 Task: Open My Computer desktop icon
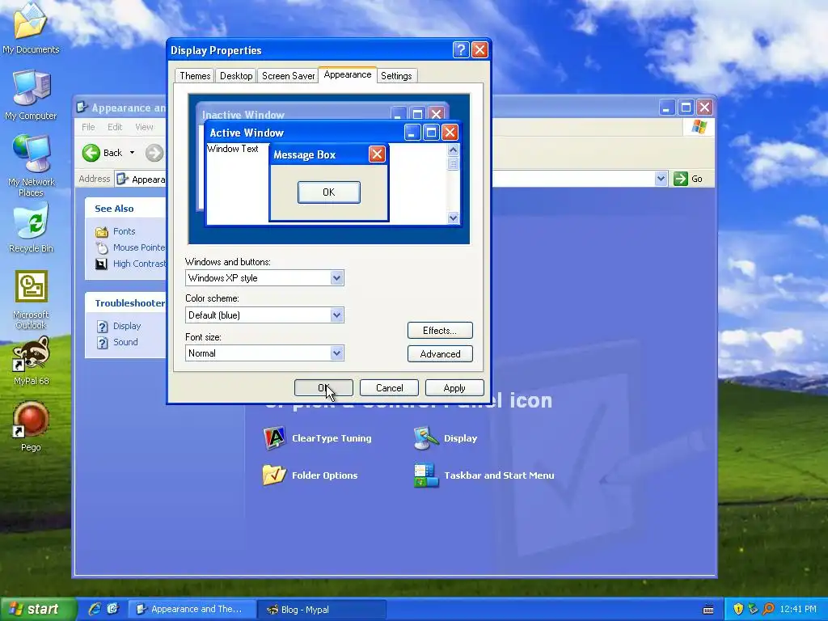pos(31,95)
